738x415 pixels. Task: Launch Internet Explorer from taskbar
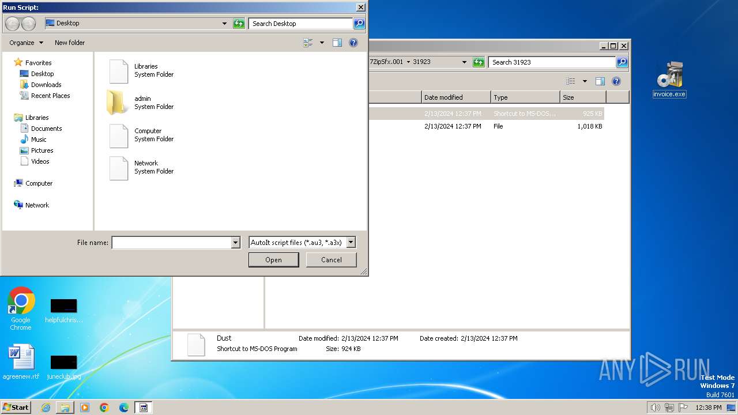46,408
